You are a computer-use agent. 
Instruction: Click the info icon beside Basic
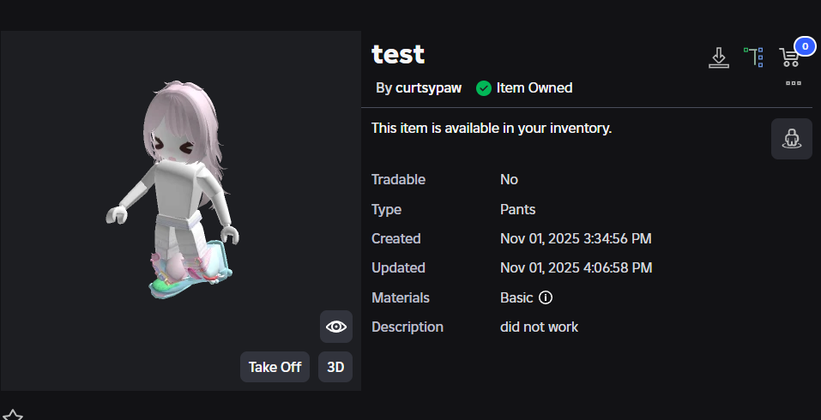546,298
